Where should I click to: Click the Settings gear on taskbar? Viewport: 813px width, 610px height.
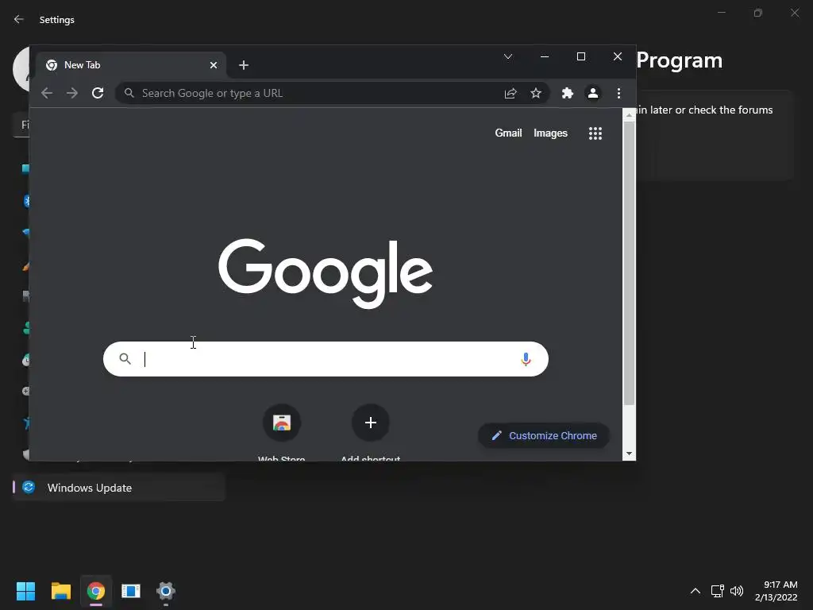click(166, 591)
